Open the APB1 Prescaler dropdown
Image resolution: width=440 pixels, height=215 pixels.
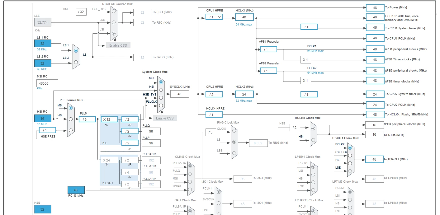(268, 49)
